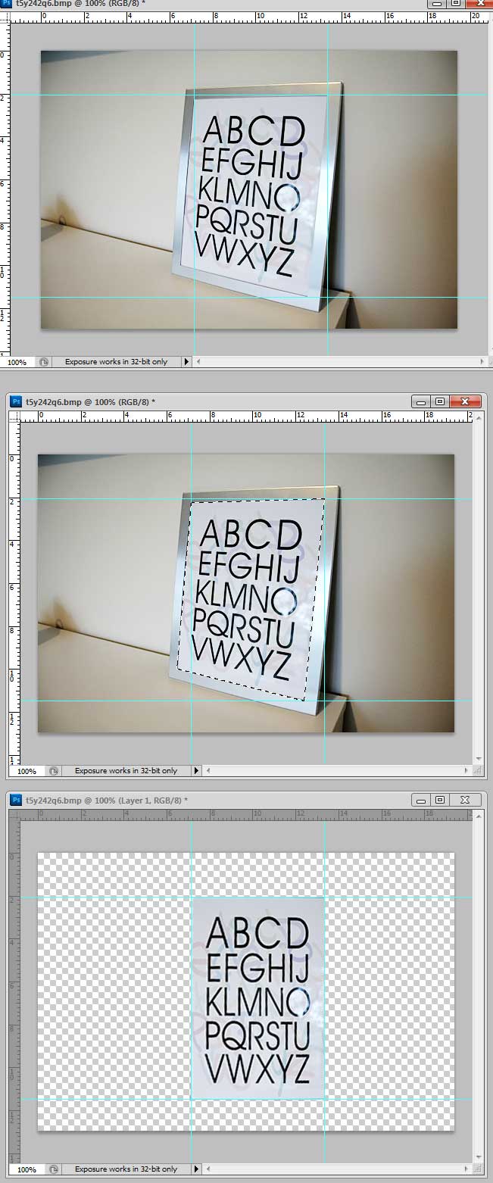Viewport: 493px width, 1183px height.
Task: Click the Ps icon in the topmost document title bar
Action: click(6, 4)
